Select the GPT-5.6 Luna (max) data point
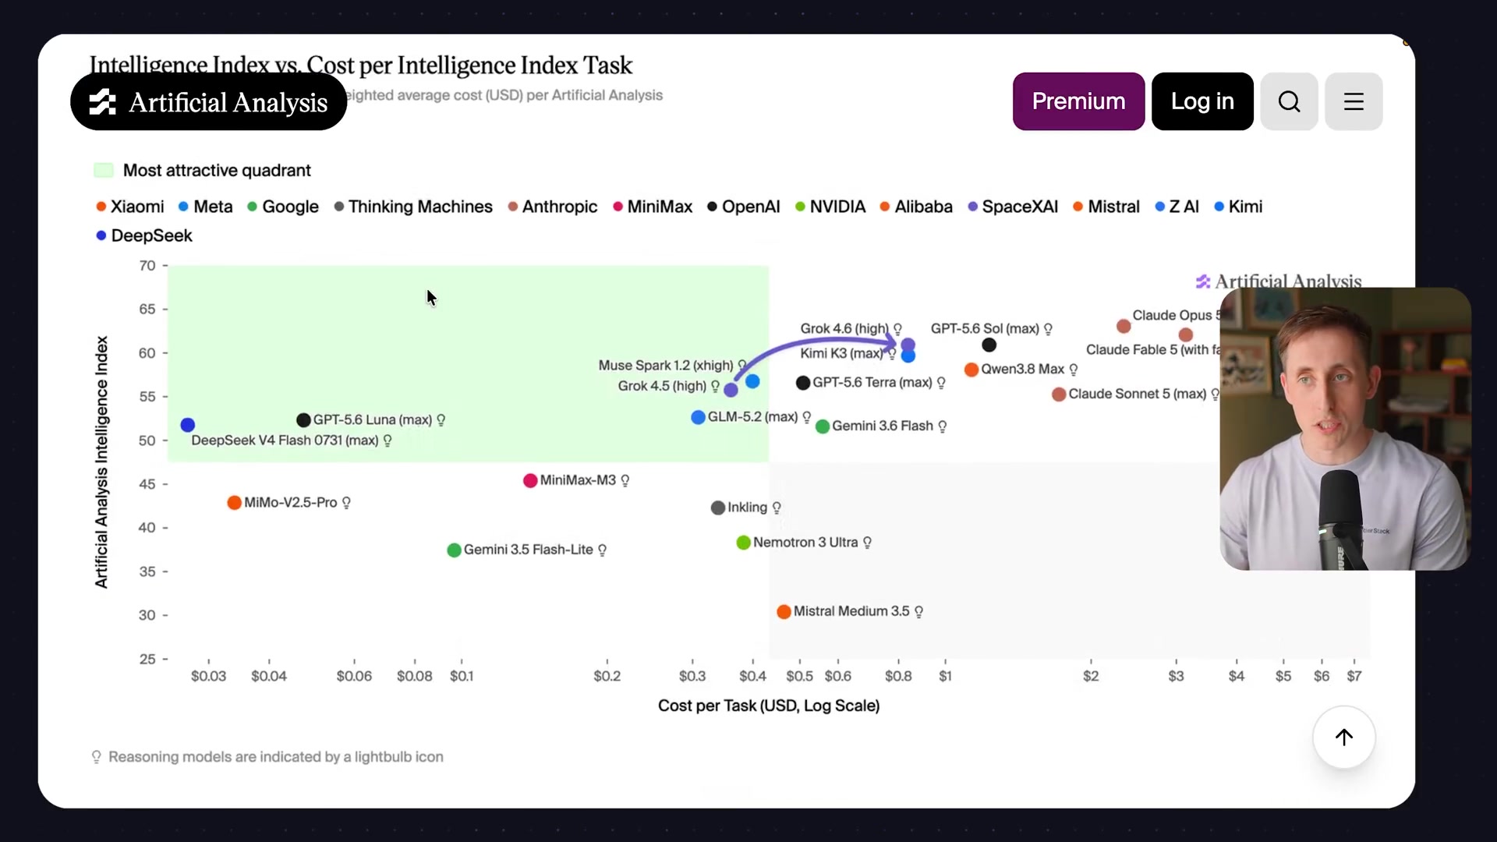This screenshot has width=1497, height=842. click(304, 420)
